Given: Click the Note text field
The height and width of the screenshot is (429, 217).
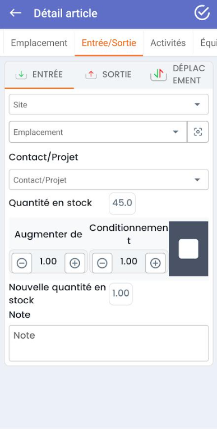Looking at the screenshot, I should (109, 343).
